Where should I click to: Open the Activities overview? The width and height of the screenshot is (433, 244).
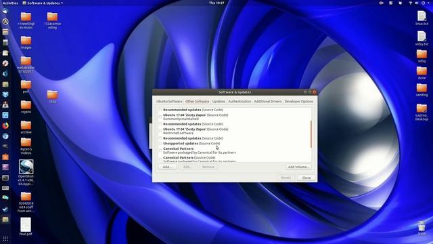click(10, 3)
